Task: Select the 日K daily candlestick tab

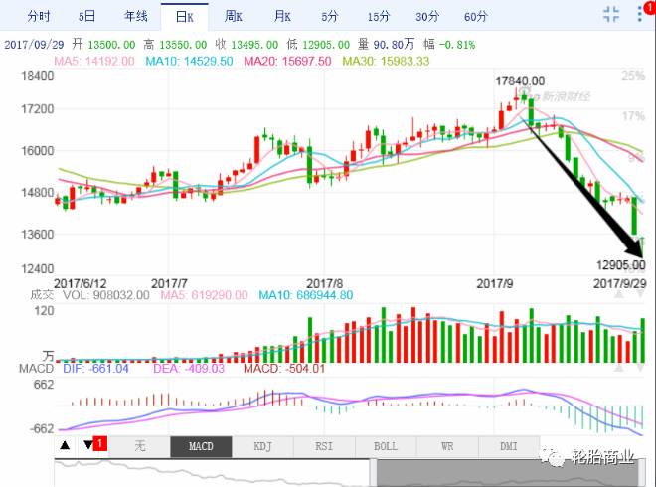Action: click(185, 16)
